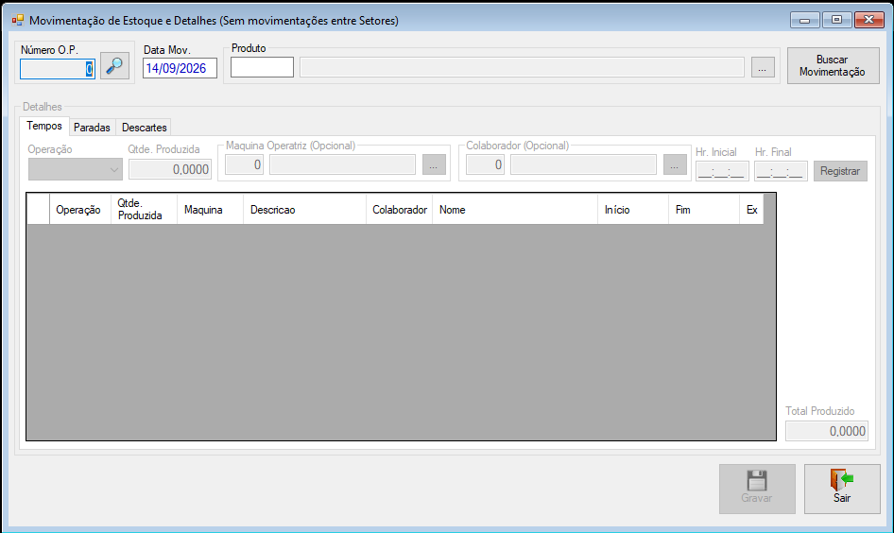Click the app icon in title bar
Screen dimensions: 894x533
point(18,21)
